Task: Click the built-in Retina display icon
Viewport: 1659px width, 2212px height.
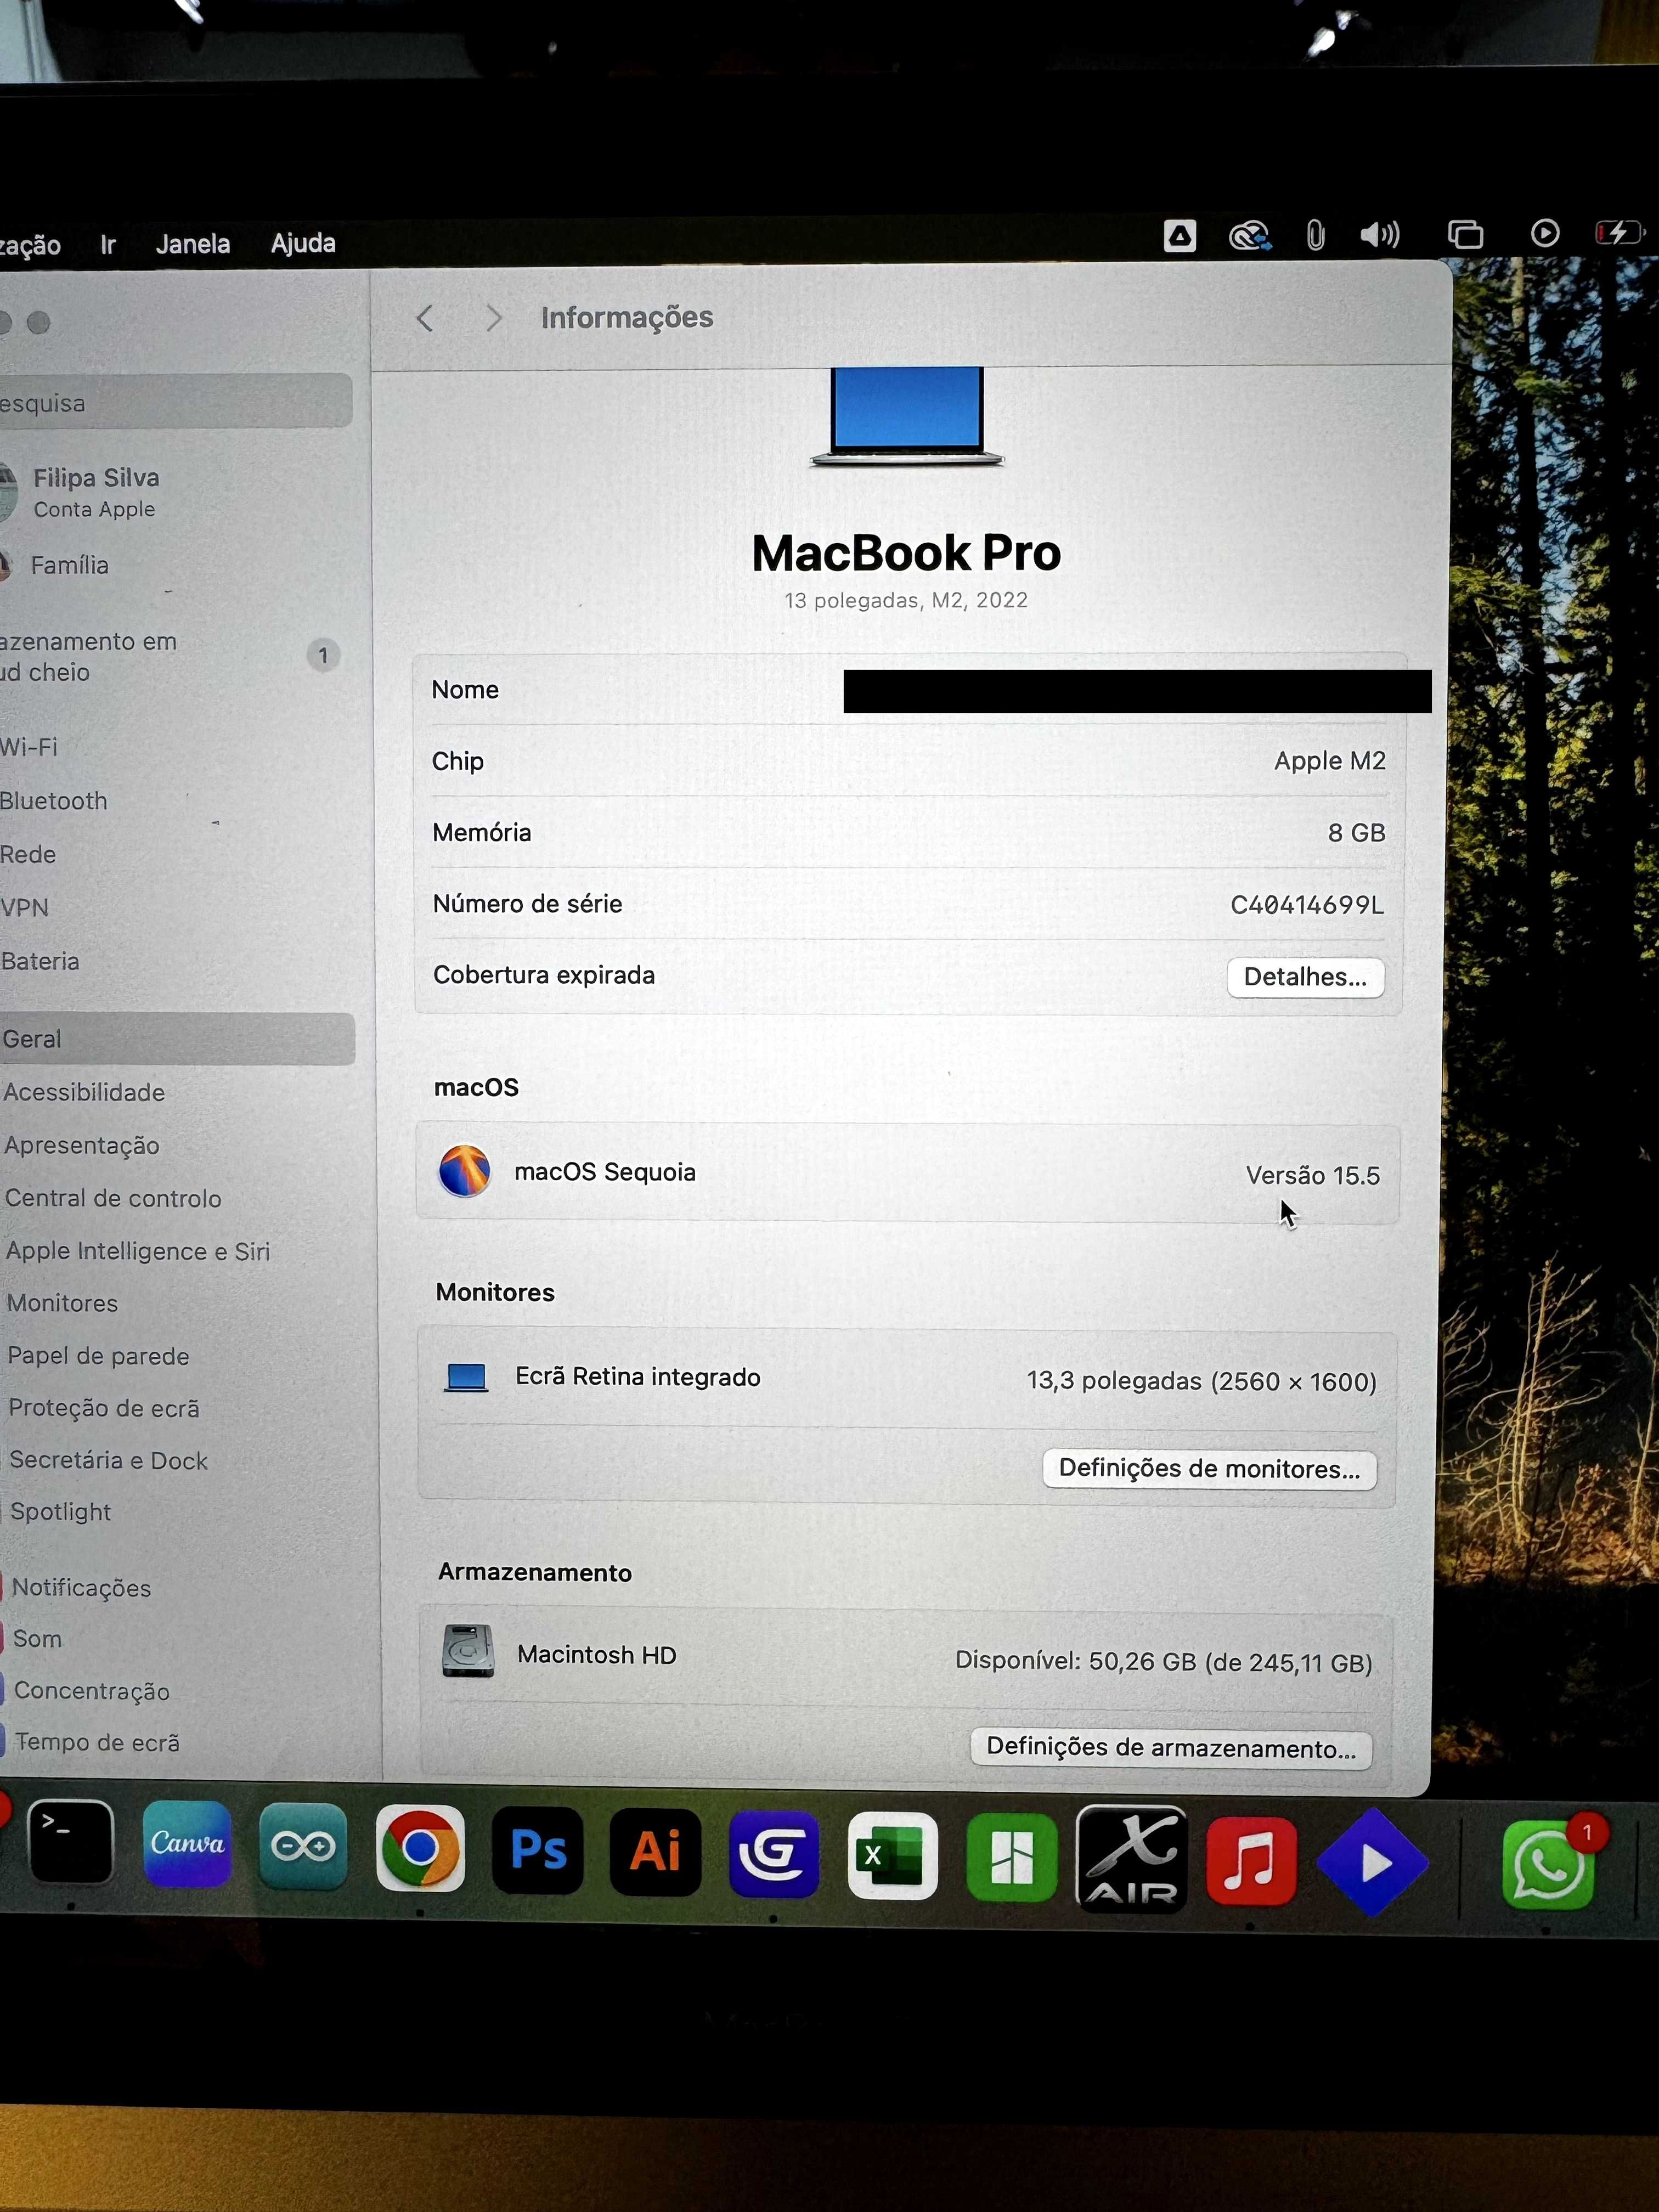Action: tap(466, 1378)
